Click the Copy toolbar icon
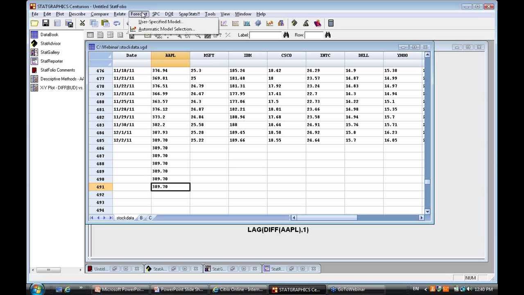The image size is (524, 295). point(94,23)
